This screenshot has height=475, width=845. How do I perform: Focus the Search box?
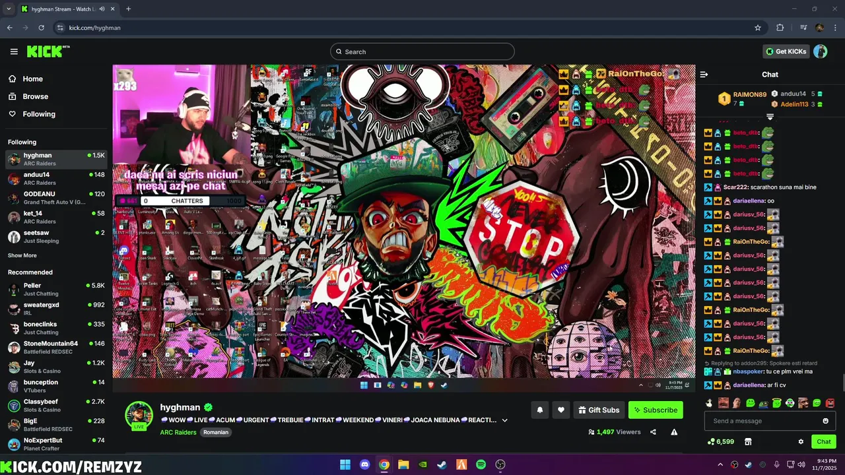pos(422,51)
